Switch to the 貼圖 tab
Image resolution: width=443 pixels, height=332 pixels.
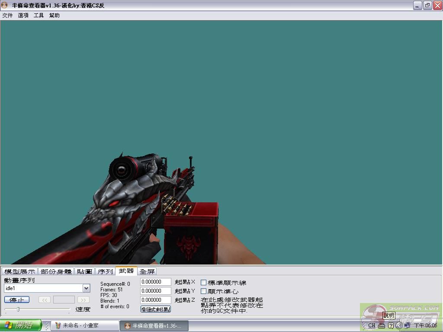(84, 271)
